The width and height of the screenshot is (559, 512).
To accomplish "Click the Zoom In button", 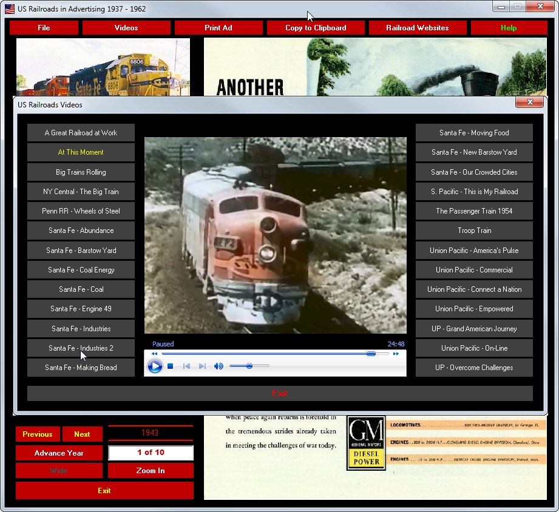I will 151,471.
